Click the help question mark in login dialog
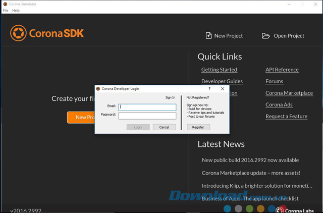323x213 pixels. click(209, 88)
